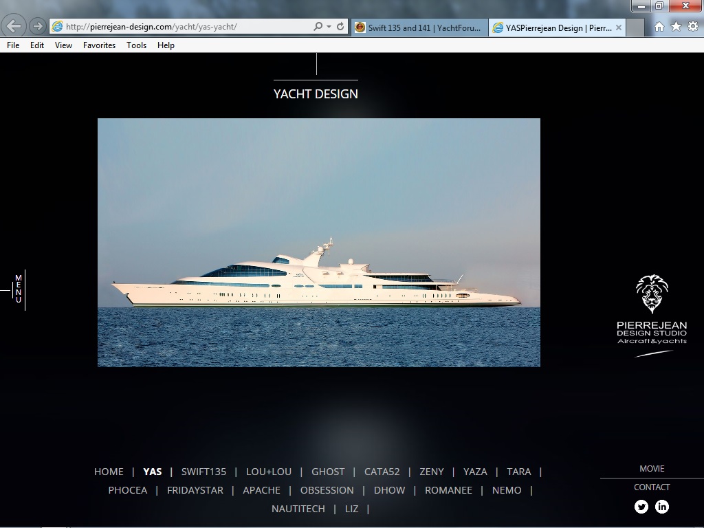Viewport: 704px width, 528px height.
Task: Open the Tools gear icon
Action: point(693,27)
